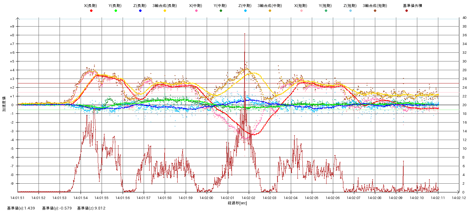Click the dark green Y(中期) legend dot
The height and width of the screenshot is (213, 473).
[221, 11]
